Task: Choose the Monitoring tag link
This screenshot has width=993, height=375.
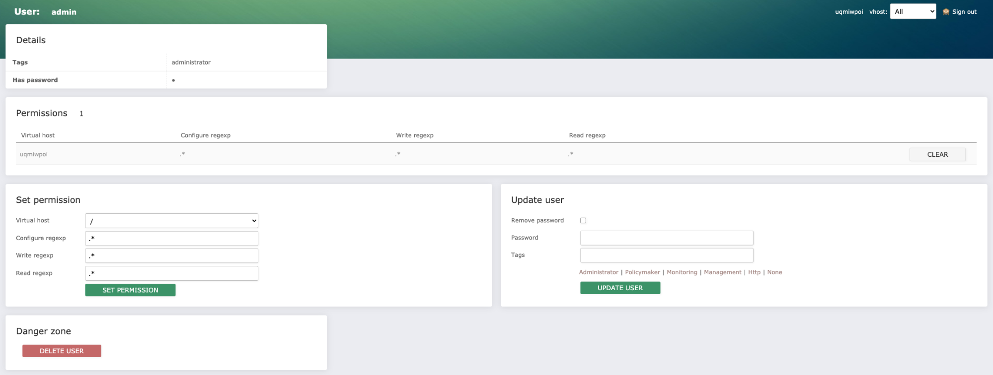Action: click(682, 272)
